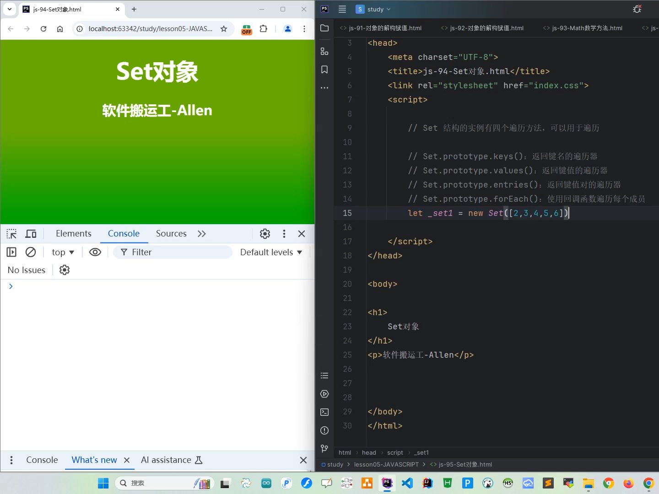The image size is (659, 494).
Task: Click the html breadcrumb in PhpStorm
Action: tap(345, 452)
